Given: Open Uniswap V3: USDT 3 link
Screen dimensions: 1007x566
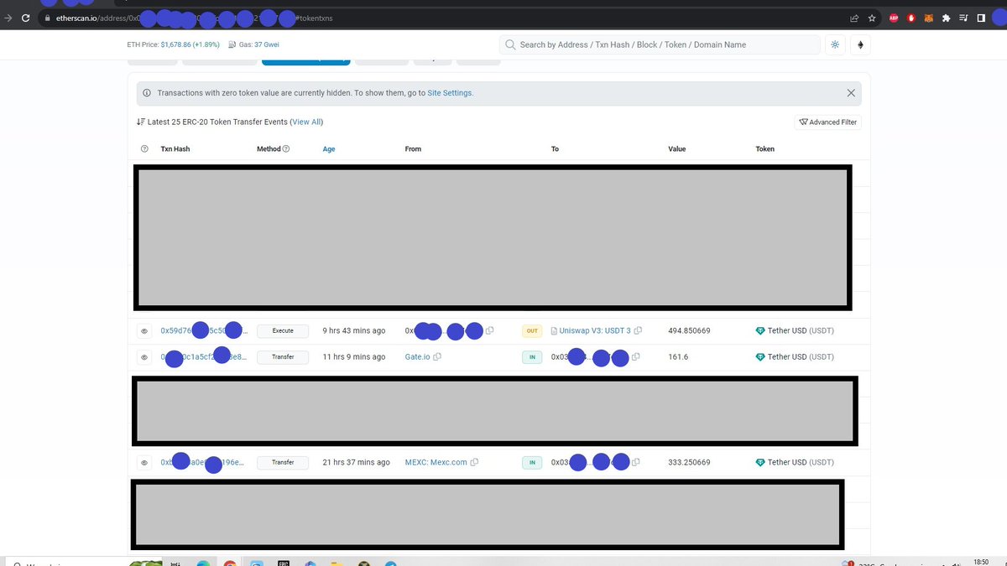Looking at the screenshot, I should click(595, 330).
